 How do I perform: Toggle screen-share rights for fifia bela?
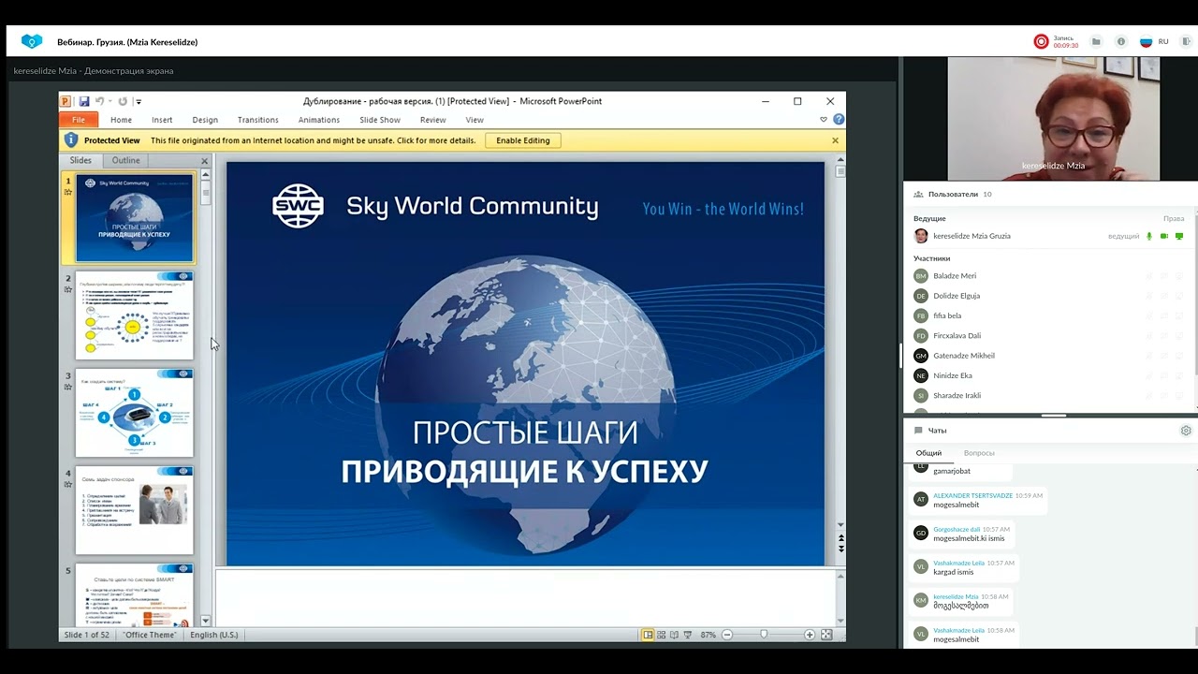pos(1179,315)
